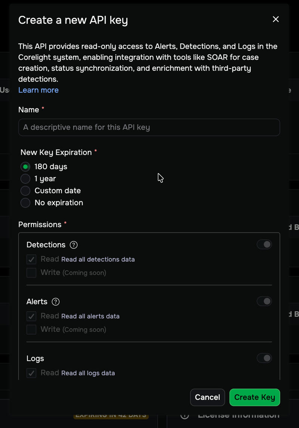
Task: Turn on the Logs permission switch
Action: tap(264, 358)
